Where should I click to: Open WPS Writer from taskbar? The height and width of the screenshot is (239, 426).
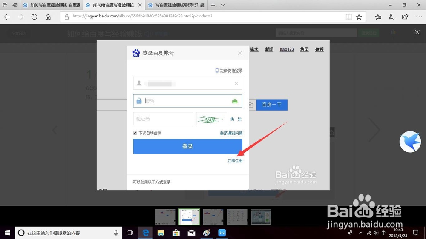click(222, 233)
